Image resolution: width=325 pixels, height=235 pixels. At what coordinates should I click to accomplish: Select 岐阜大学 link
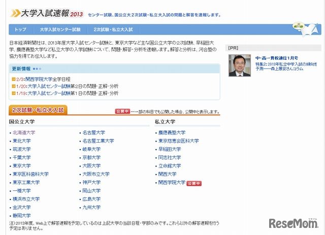coord(91,149)
